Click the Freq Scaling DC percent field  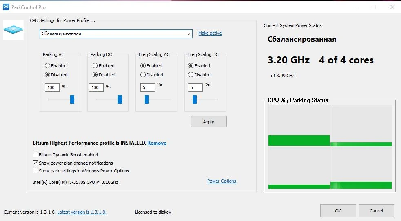pos(195,87)
